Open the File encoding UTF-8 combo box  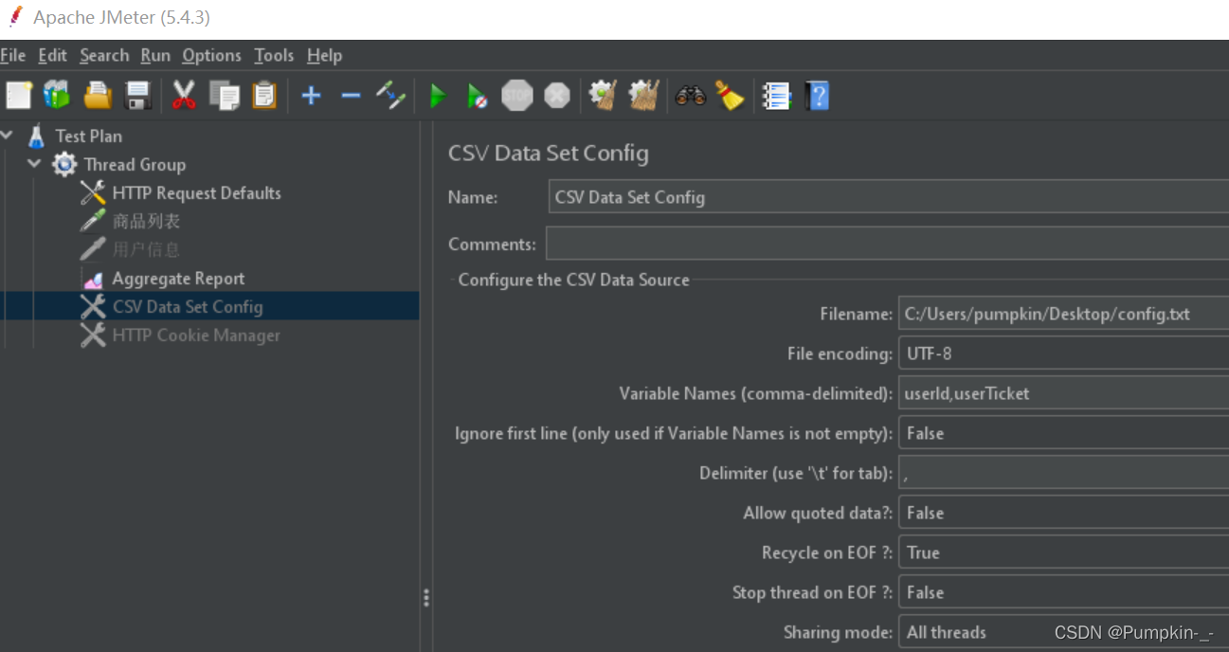pyautogui.click(x=1063, y=353)
